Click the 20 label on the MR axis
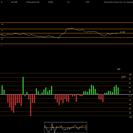Viewport: 133px width, 133px height. [x=130, y=92]
